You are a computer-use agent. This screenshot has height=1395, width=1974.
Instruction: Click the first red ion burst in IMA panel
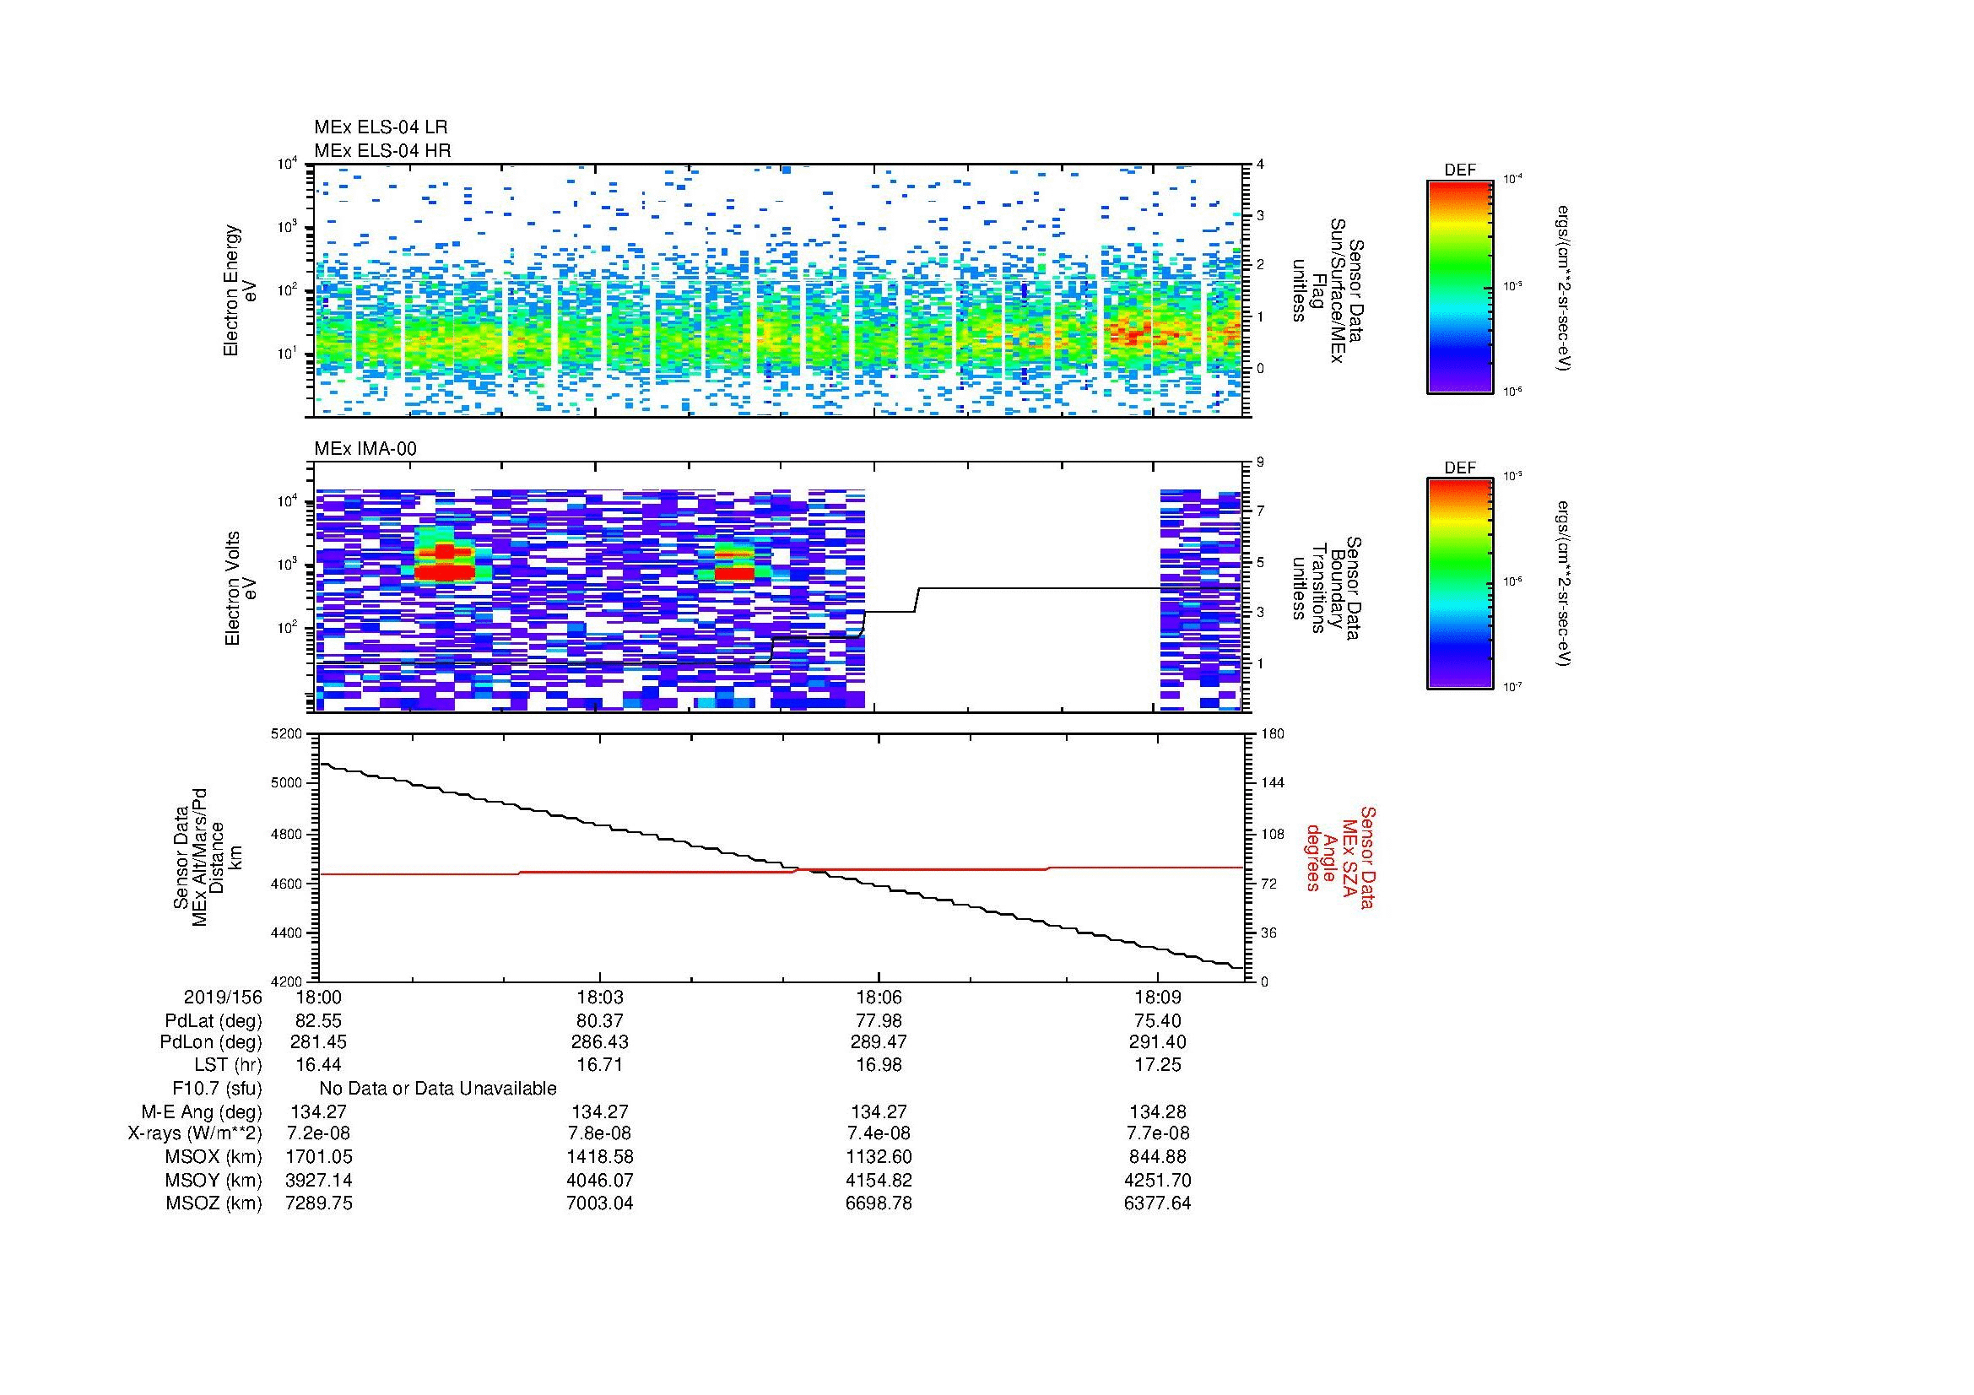[444, 562]
